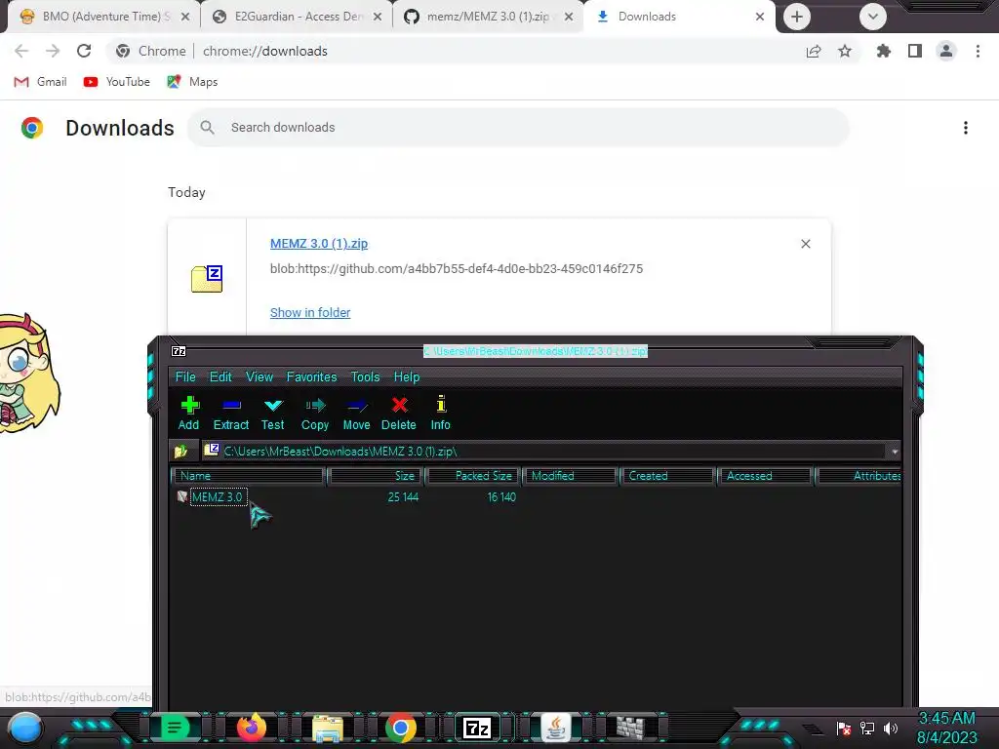Sort by the Size column header
Viewport: 999px width, 749px height.
pos(376,476)
